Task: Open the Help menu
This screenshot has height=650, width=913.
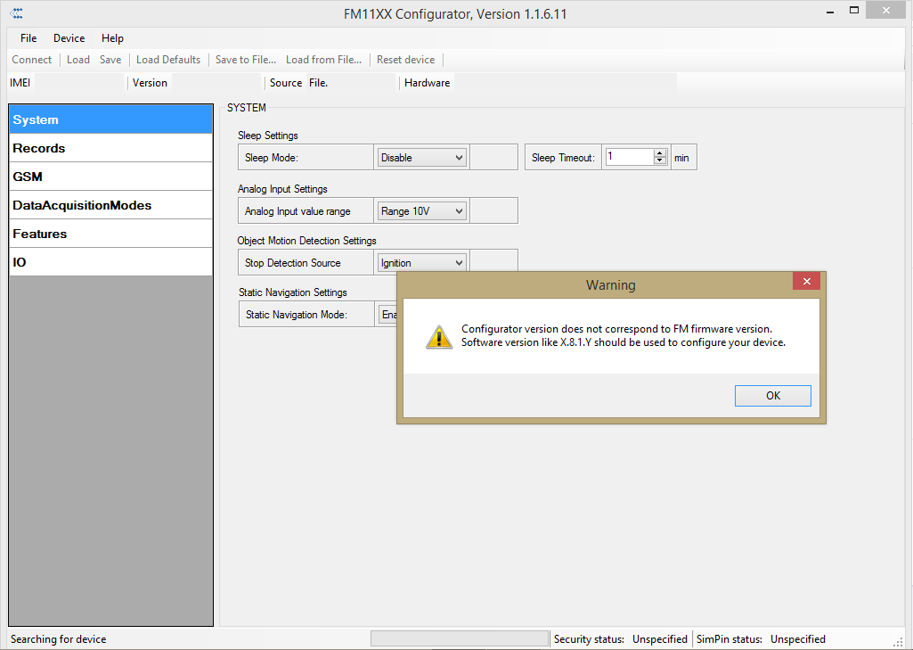Action: 112,38
